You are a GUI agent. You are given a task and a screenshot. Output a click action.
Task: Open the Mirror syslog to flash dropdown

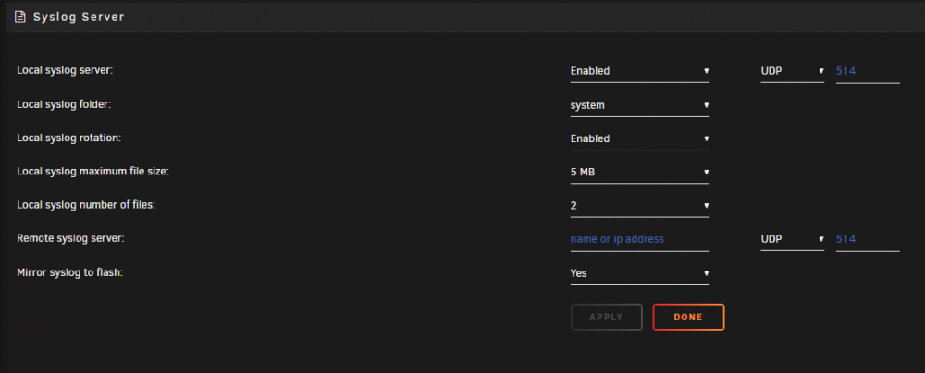tap(639, 274)
